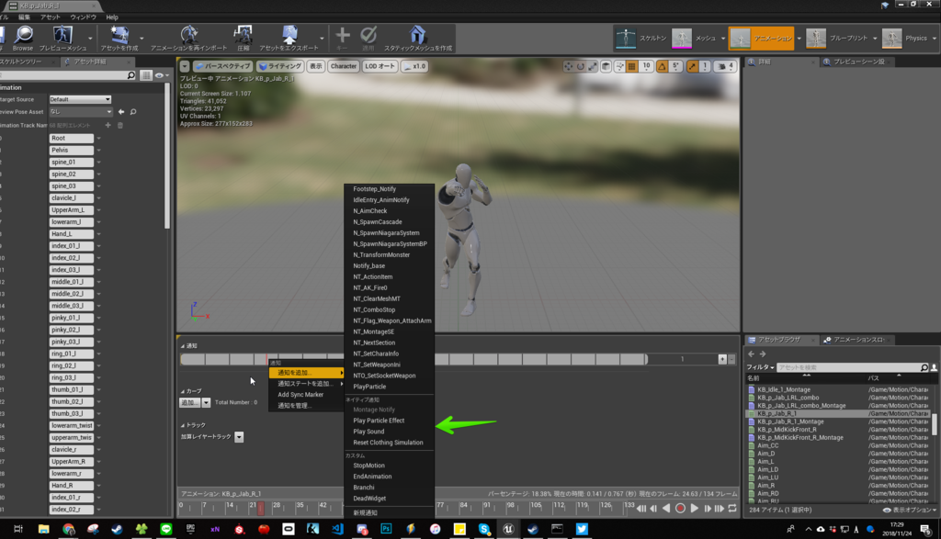Select the scale gizmo tool in viewport

(593, 66)
